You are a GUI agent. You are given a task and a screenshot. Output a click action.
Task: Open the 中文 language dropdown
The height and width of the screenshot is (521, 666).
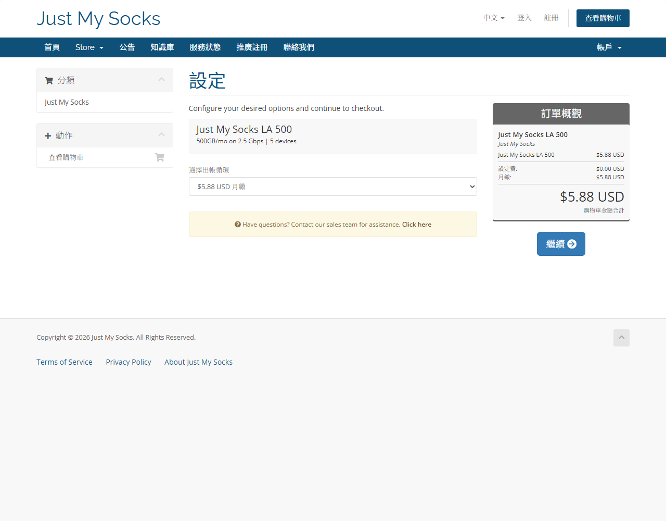pos(494,18)
